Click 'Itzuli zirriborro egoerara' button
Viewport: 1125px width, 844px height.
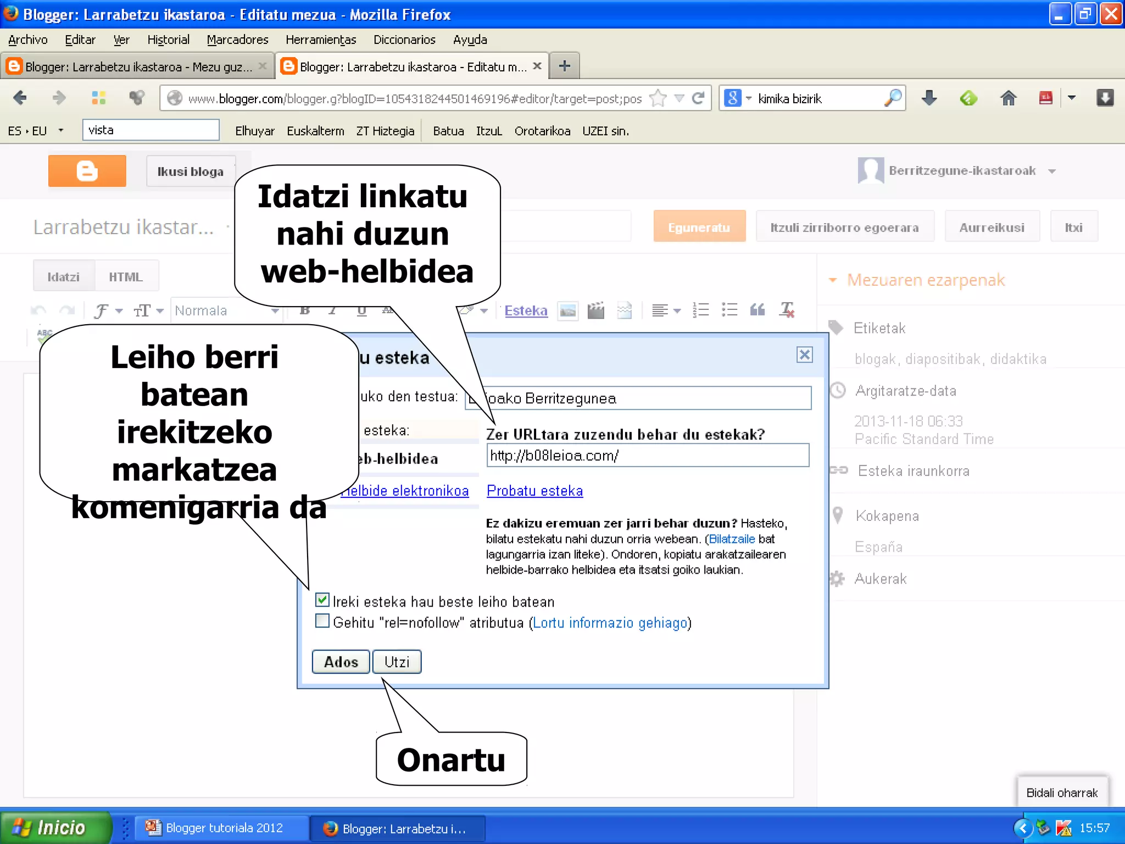845,226
